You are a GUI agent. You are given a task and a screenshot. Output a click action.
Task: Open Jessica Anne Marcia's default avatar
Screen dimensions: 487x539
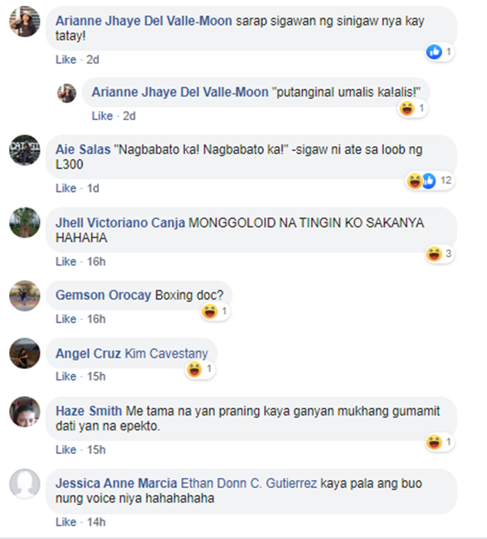(25, 484)
